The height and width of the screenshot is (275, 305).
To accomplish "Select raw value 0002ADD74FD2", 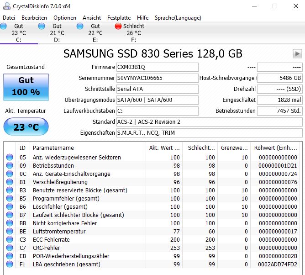I will 278,264.
